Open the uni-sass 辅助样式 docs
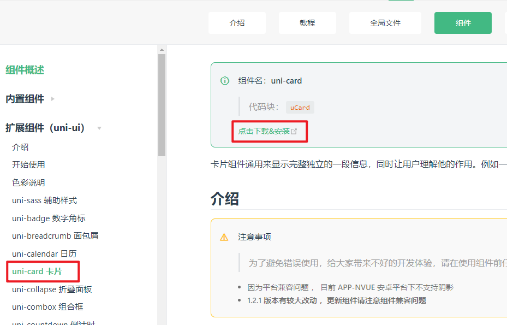Image resolution: width=507 pixels, height=325 pixels. (x=44, y=200)
